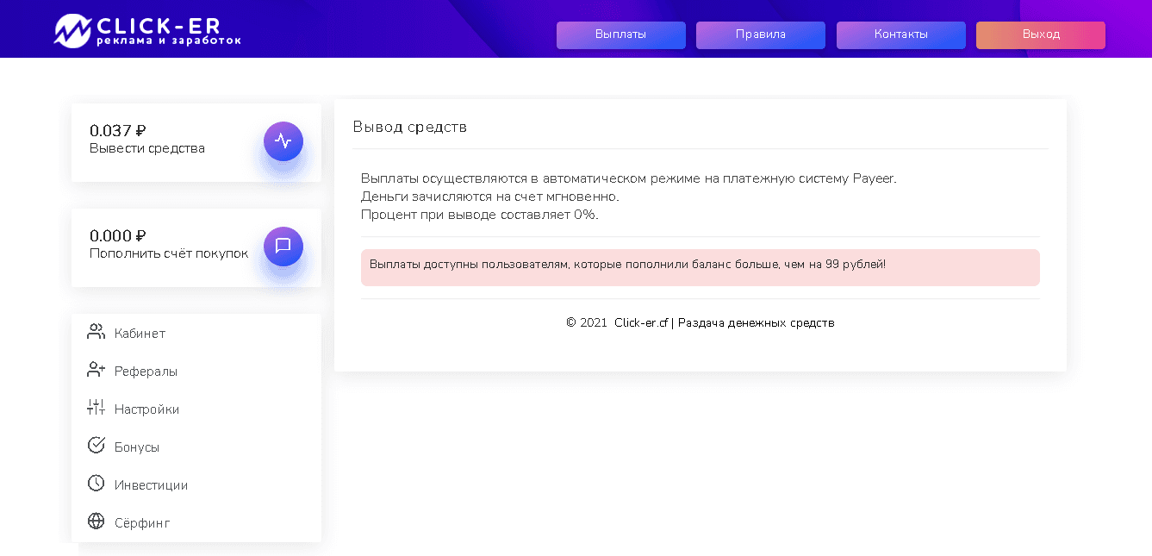1152x556 pixels.
Task: Log out using the Выход button
Action: tap(1040, 34)
